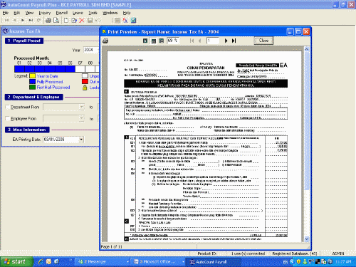Click the page number field in Print Preview

pyautogui.click(x=213, y=41)
